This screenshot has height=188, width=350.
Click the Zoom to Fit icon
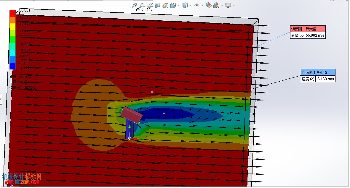click(135, 5)
